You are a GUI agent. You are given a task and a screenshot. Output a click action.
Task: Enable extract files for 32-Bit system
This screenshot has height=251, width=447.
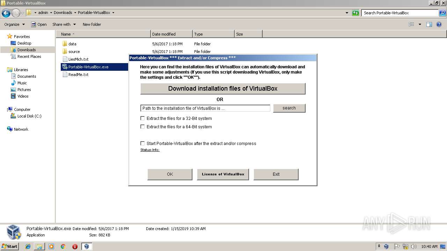coord(142,118)
